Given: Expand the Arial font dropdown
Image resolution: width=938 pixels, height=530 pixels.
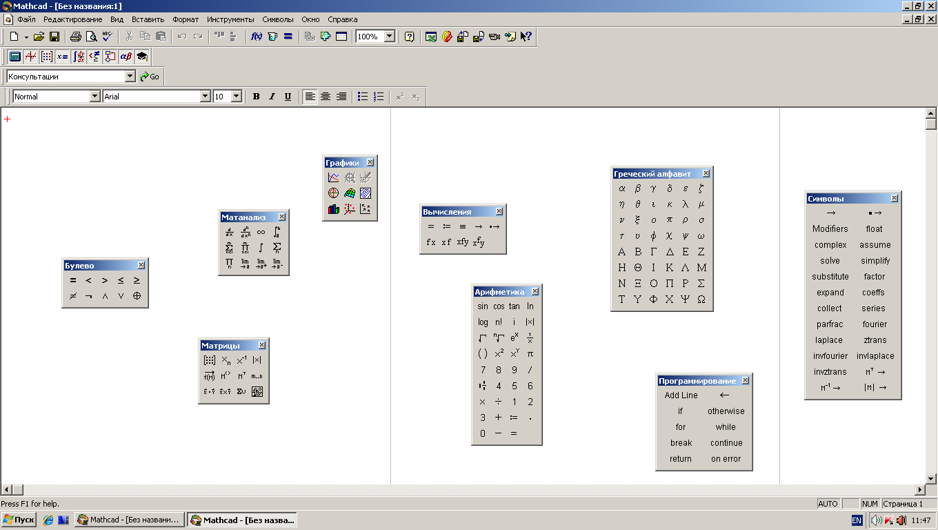Looking at the screenshot, I should click(205, 97).
